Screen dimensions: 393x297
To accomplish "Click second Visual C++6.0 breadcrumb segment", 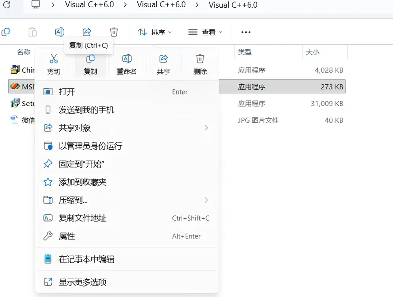I will point(162,4).
